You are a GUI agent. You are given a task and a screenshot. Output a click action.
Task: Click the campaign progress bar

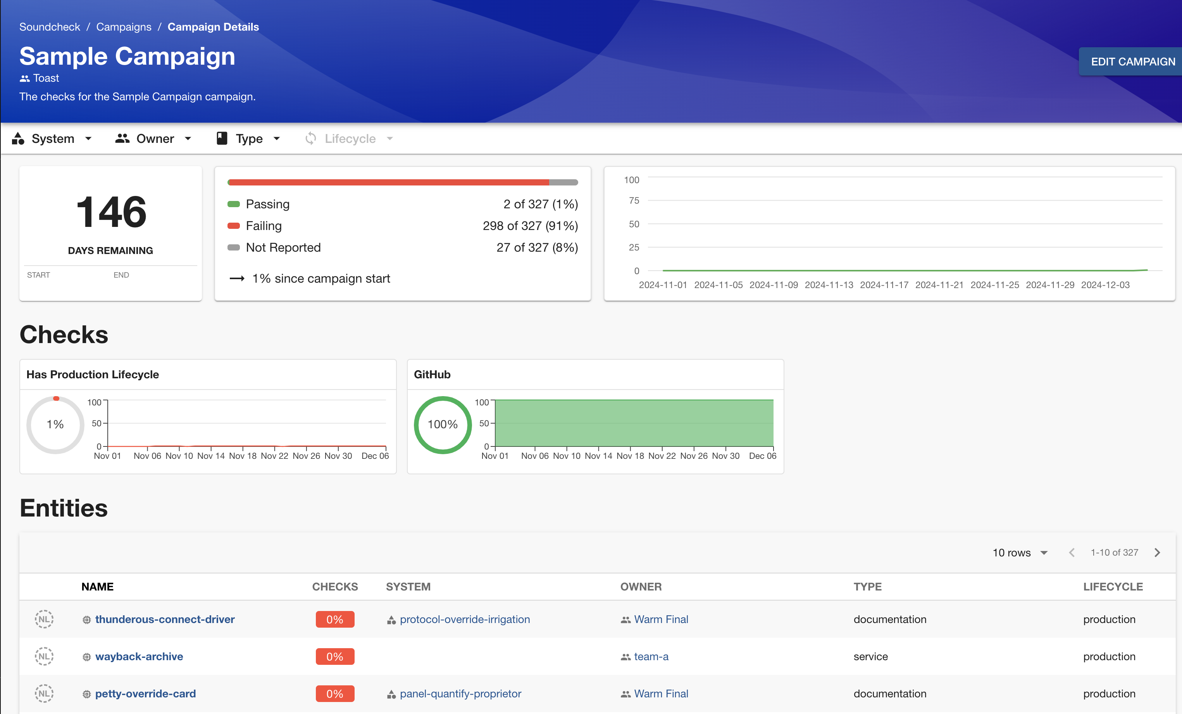point(403,182)
